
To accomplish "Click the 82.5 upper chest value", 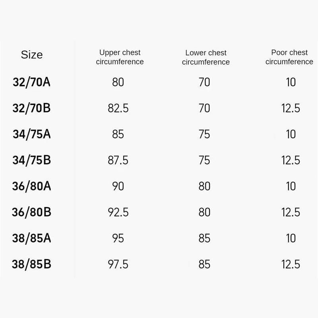I will [x=118, y=108].
